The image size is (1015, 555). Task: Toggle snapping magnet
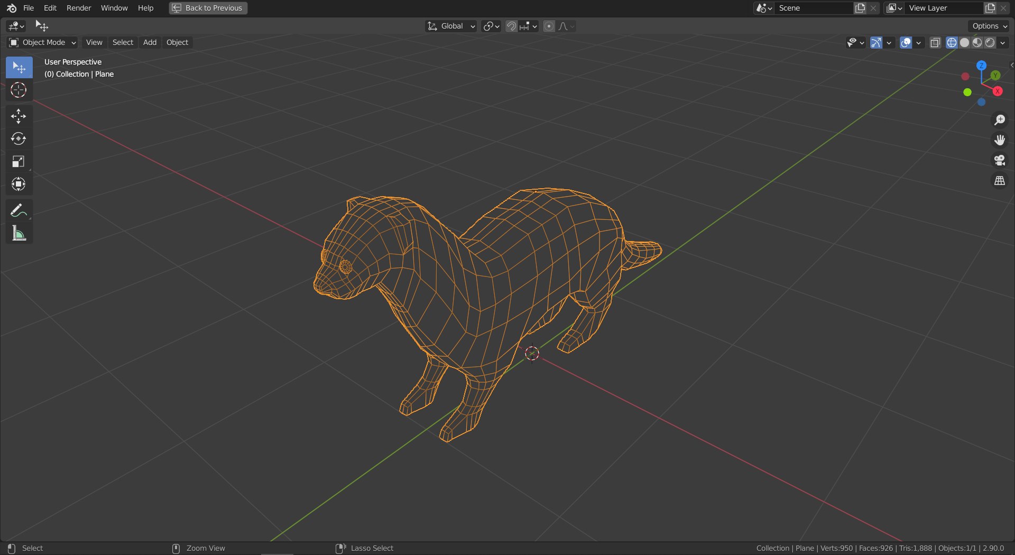(512, 26)
